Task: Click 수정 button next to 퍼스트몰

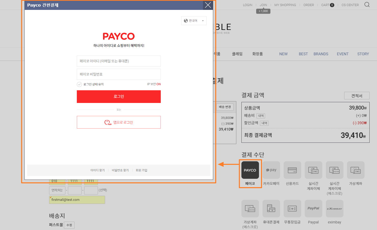Action: coord(69,225)
